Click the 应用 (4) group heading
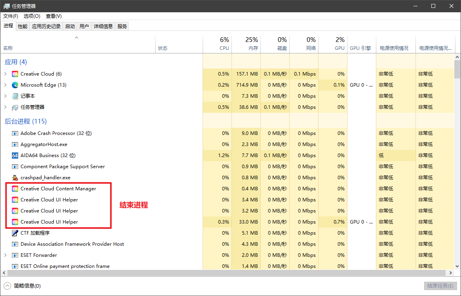The height and width of the screenshot is (296, 461). tap(16, 62)
